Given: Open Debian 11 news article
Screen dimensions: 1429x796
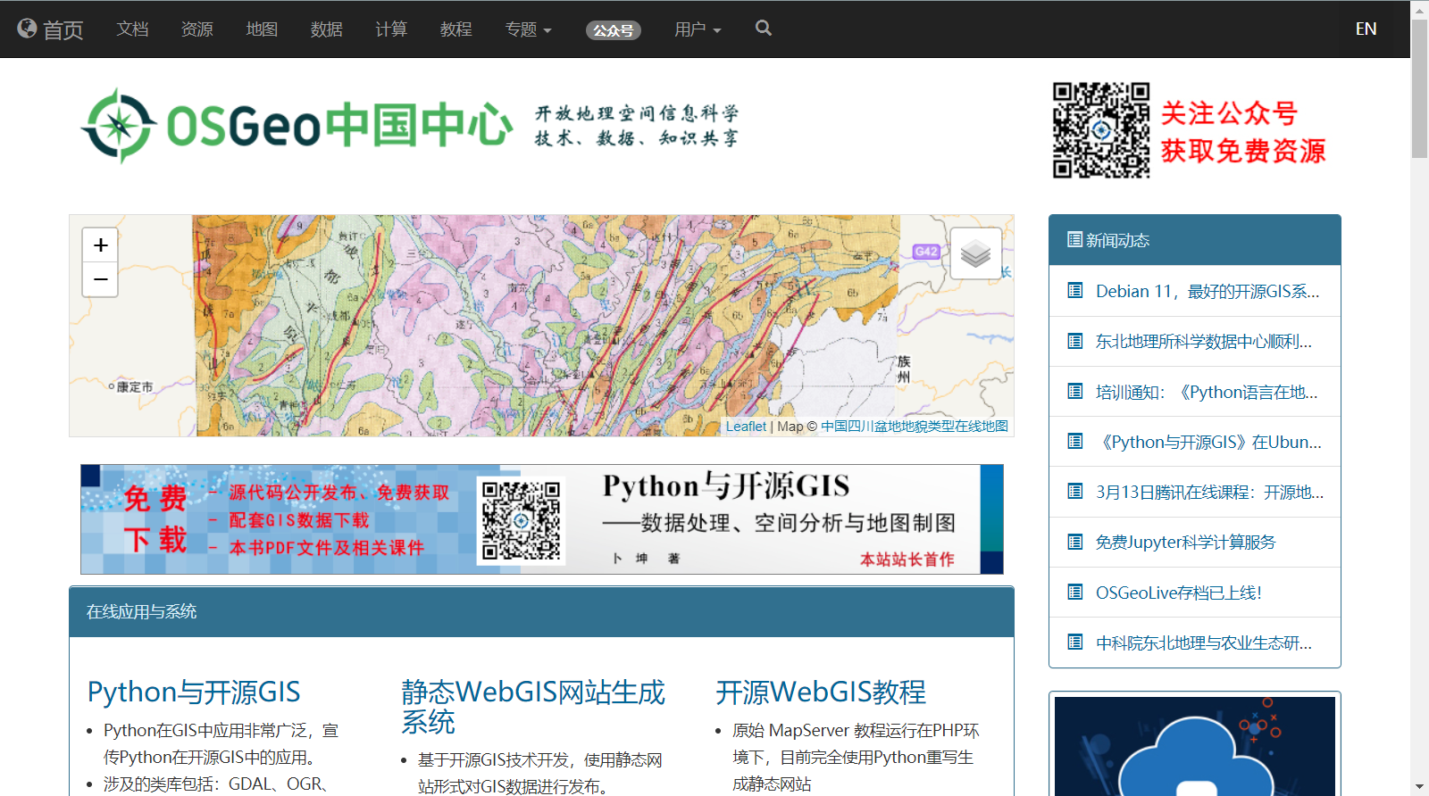Looking at the screenshot, I should 1208,291.
